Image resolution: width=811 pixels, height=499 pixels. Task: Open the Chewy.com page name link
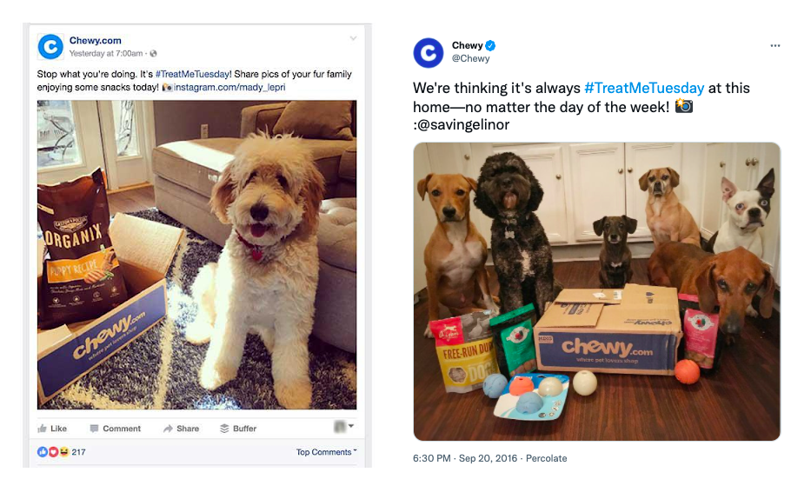point(95,40)
